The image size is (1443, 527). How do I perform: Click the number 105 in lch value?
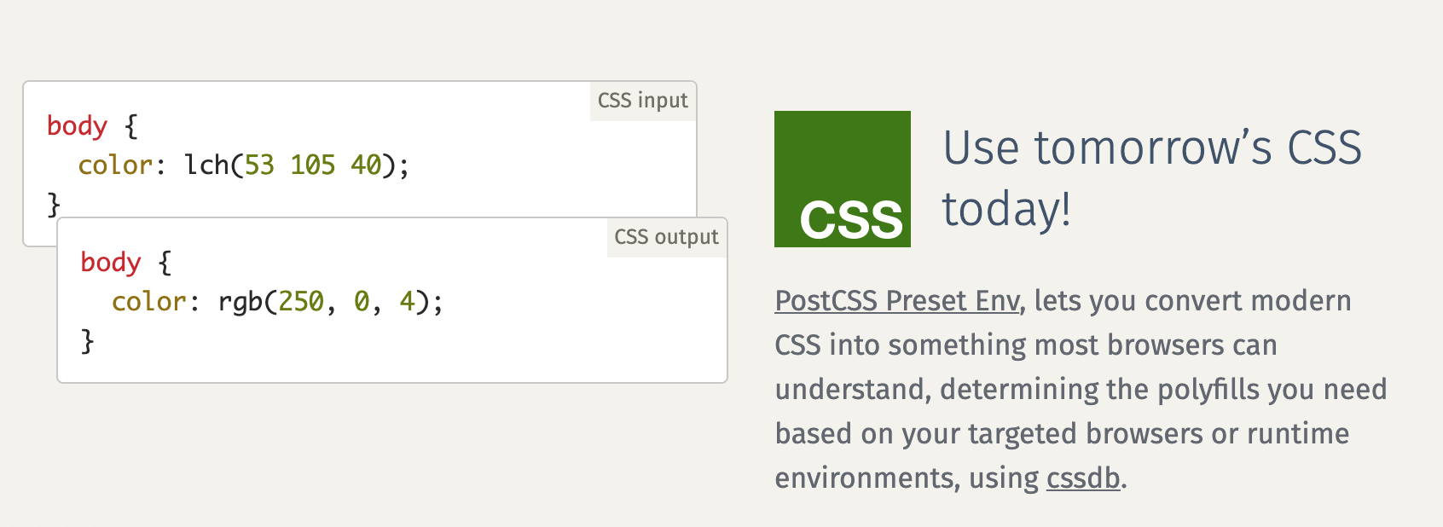pos(312,165)
